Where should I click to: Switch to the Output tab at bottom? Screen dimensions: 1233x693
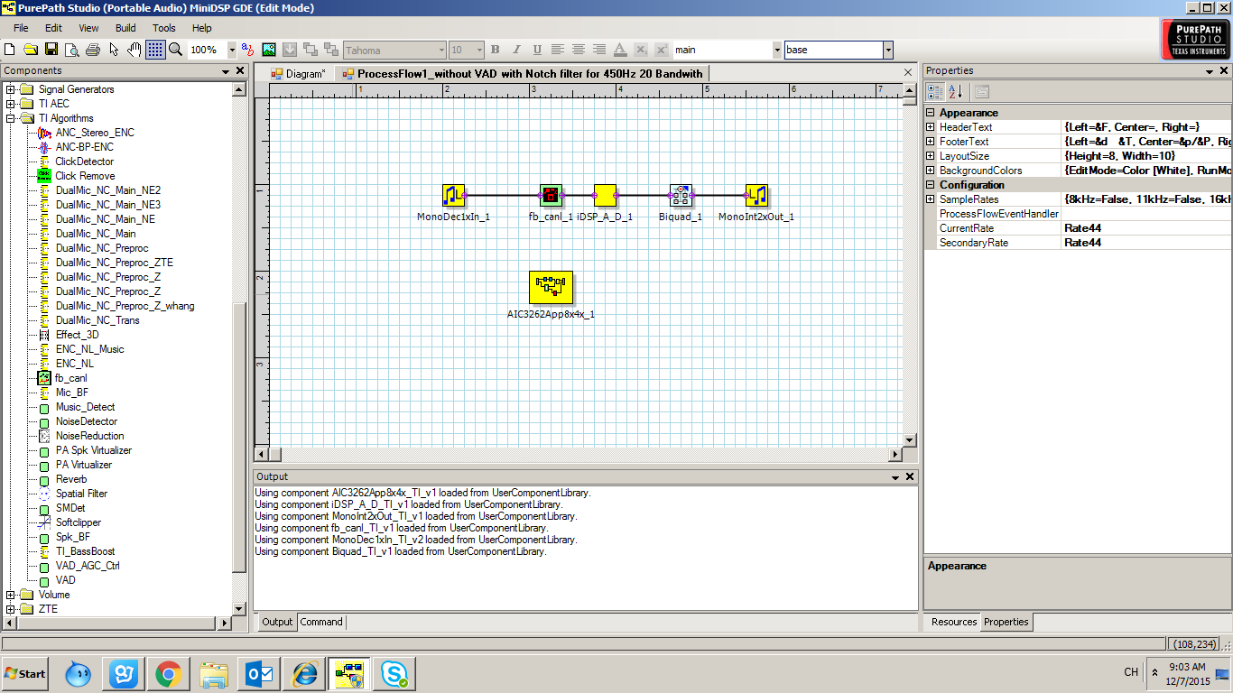point(277,622)
